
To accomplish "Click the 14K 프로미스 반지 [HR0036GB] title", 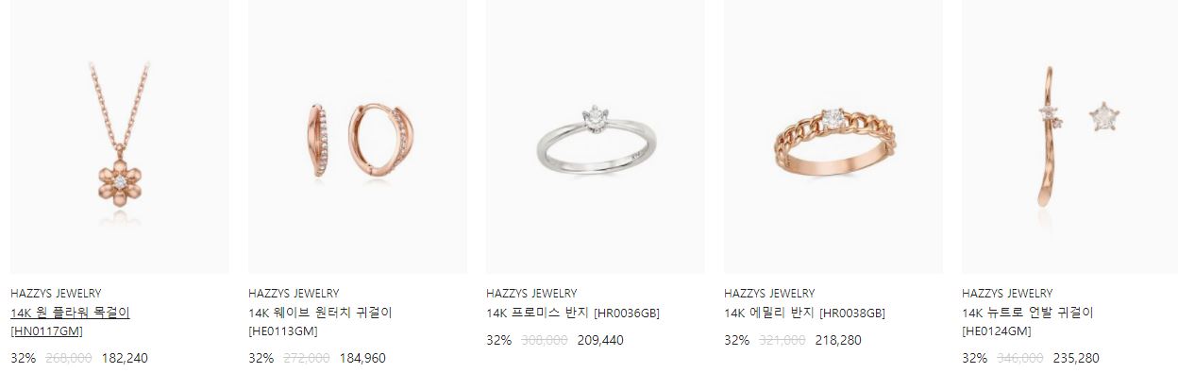I will pyautogui.click(x=573, y=313).
